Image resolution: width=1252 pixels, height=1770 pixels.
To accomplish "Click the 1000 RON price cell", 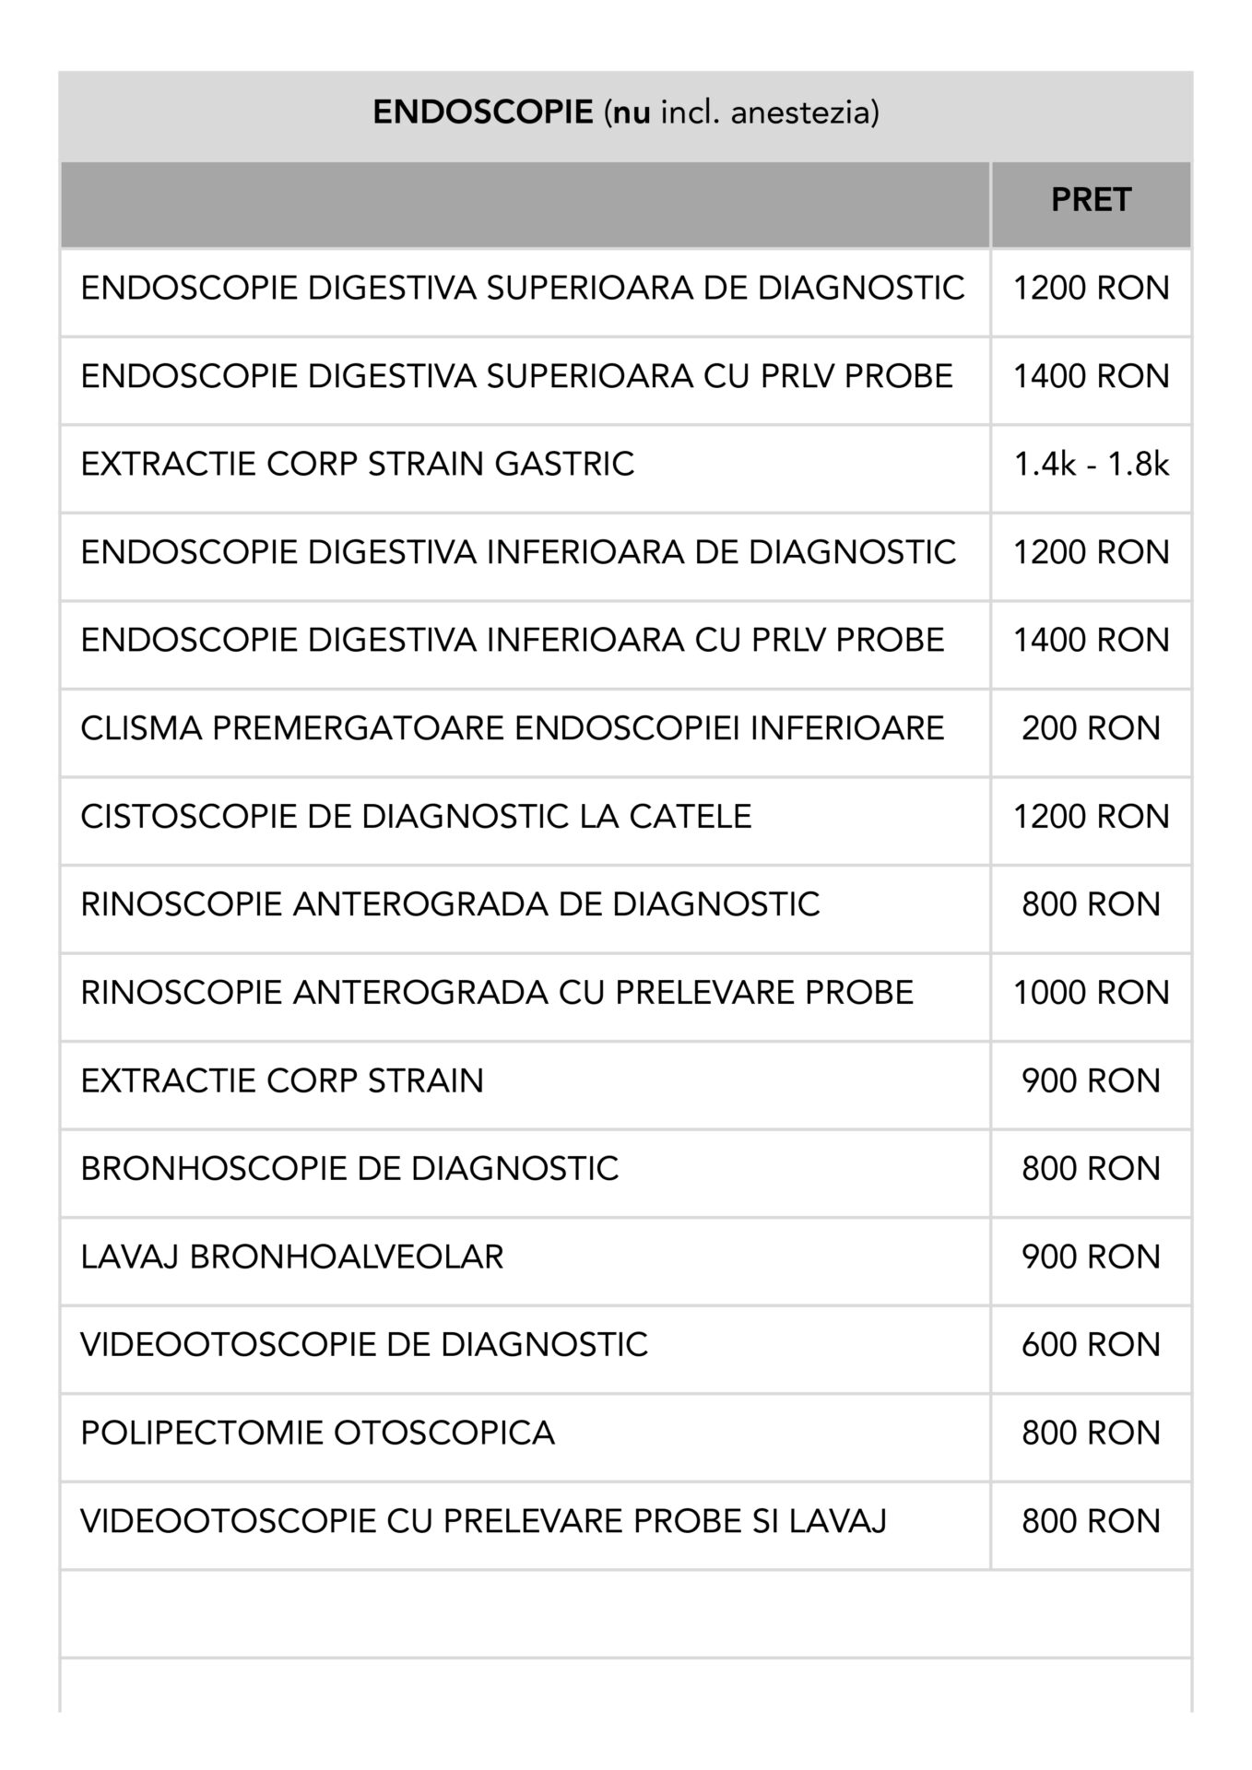I will point(1091,993).
